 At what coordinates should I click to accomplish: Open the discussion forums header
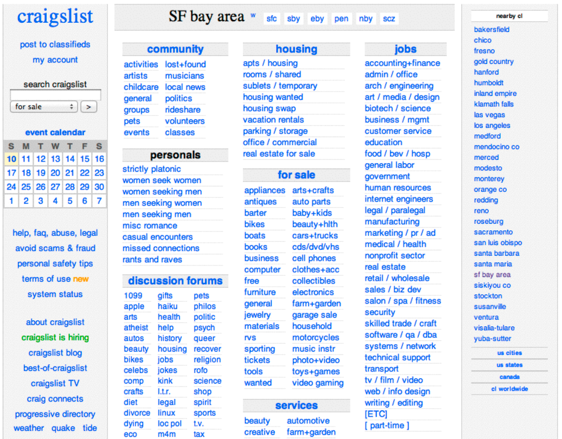point(175,281)
